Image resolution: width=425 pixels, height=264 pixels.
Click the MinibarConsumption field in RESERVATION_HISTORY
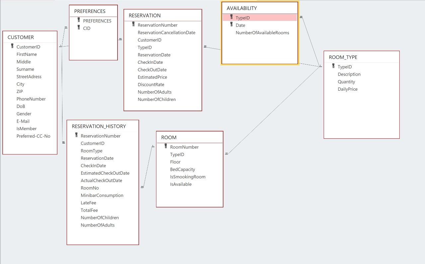(x=102, y=195)
